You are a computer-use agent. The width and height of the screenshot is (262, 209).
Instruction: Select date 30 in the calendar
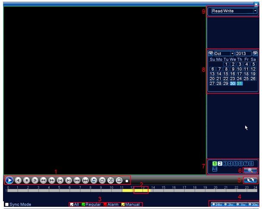[232, 83]
